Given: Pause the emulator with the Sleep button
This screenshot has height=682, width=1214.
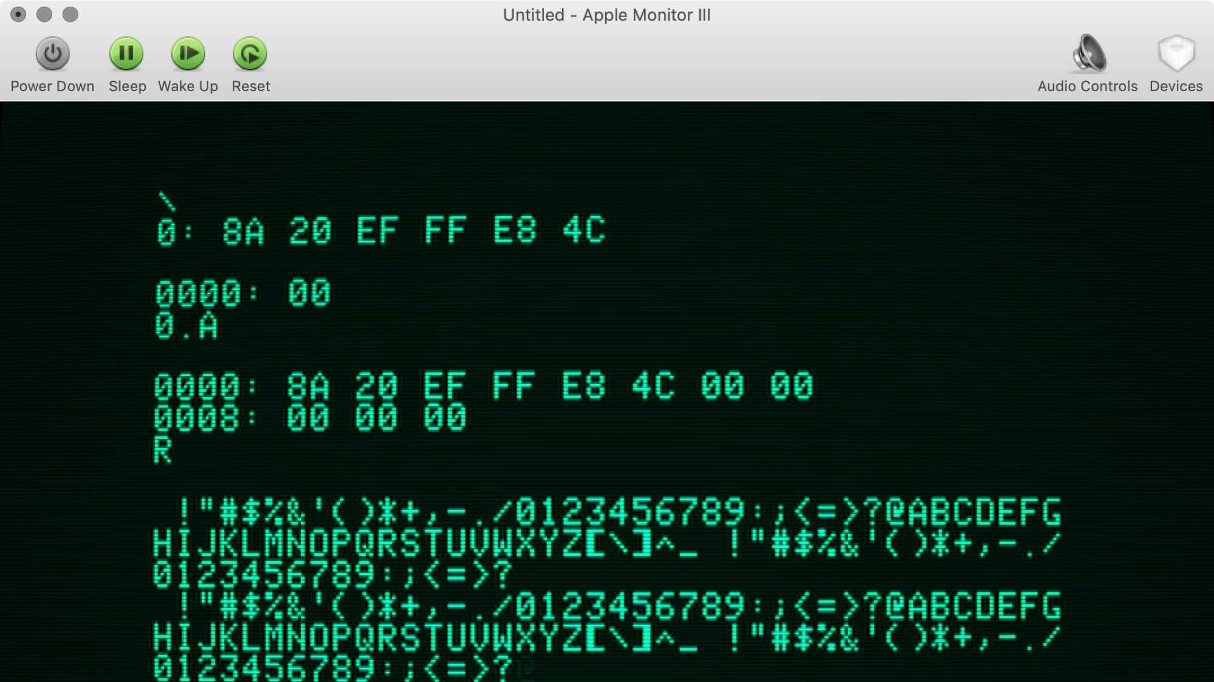Looking at the screenshot, I should tap(126, 54).
